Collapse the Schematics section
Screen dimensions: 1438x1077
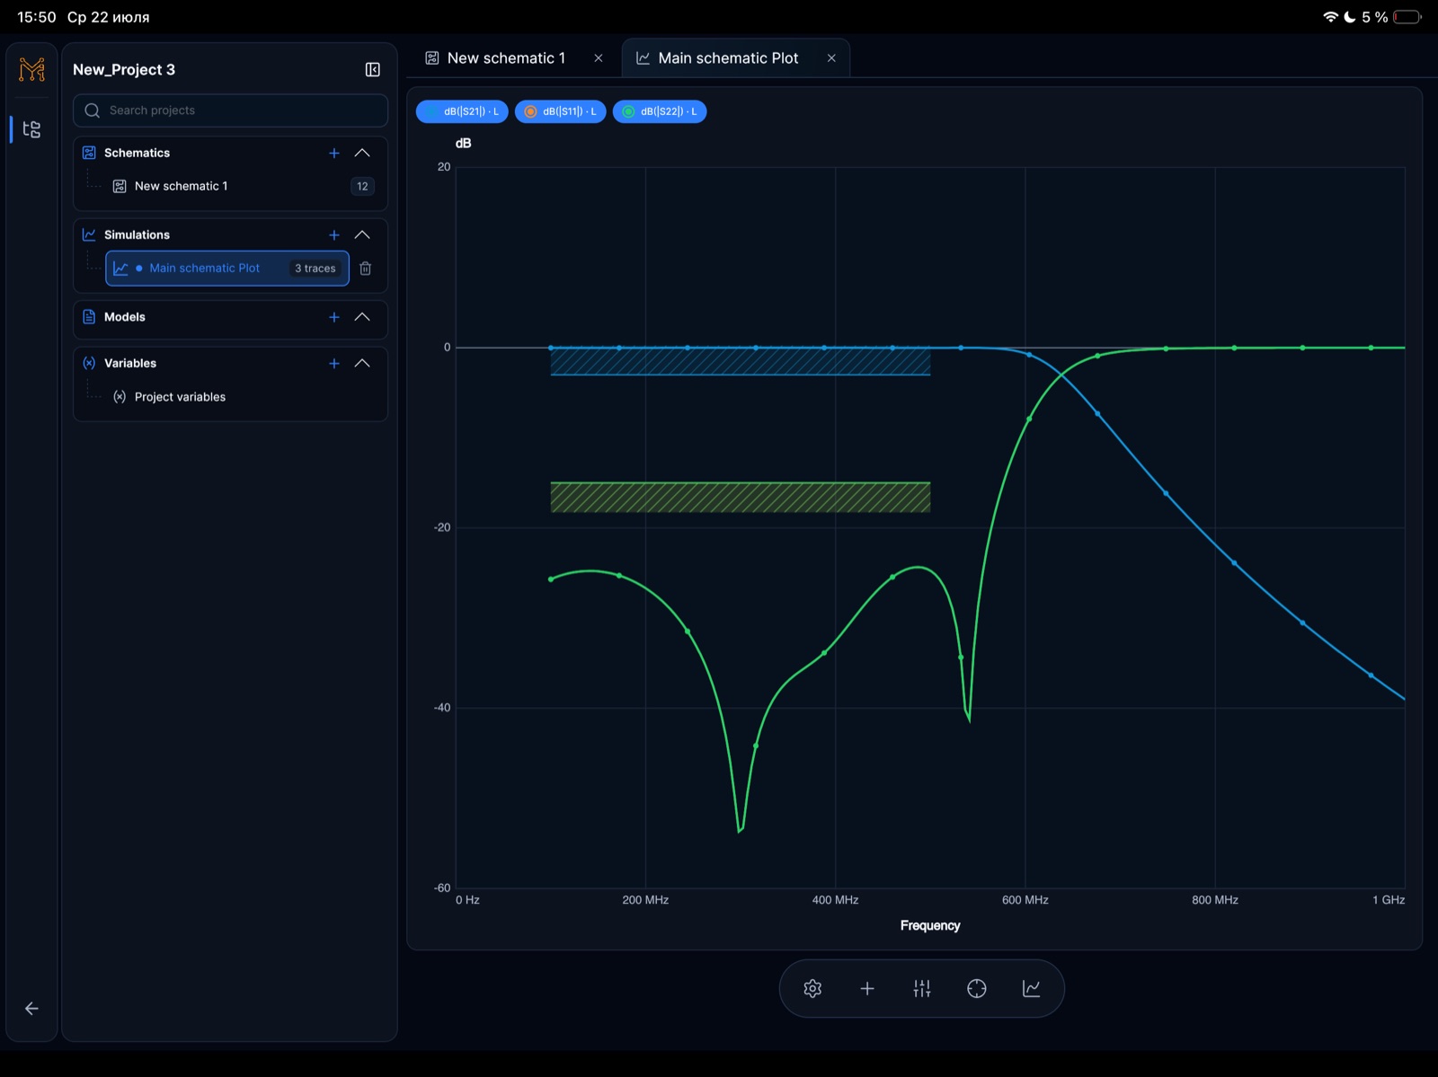point(362,153)
